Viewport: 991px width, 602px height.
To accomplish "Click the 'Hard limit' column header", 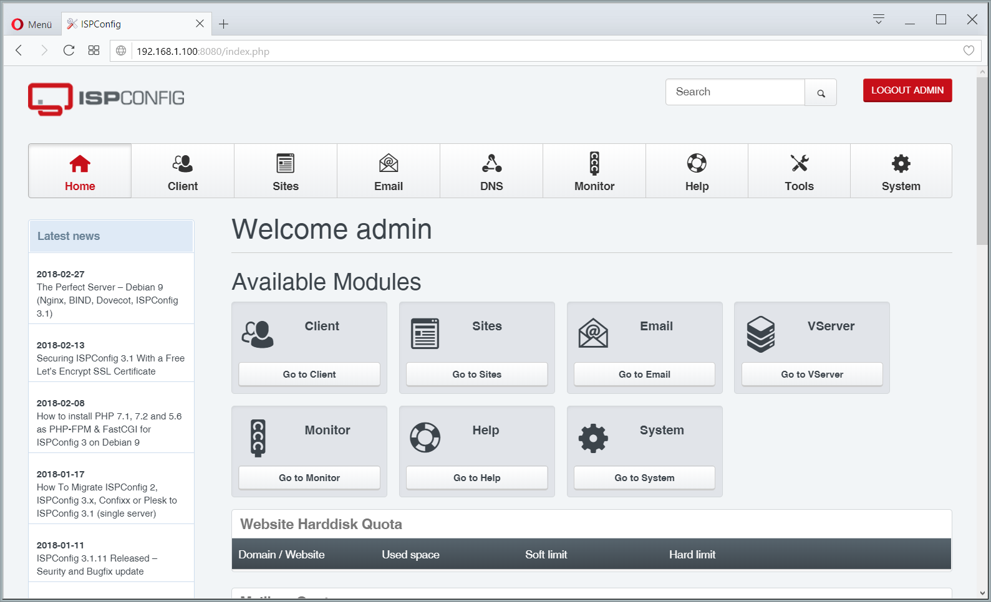I will click(x=692, y=555).
